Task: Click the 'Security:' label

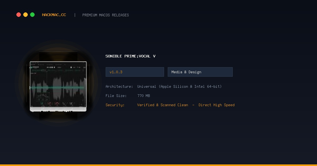Action: (115, 105)
